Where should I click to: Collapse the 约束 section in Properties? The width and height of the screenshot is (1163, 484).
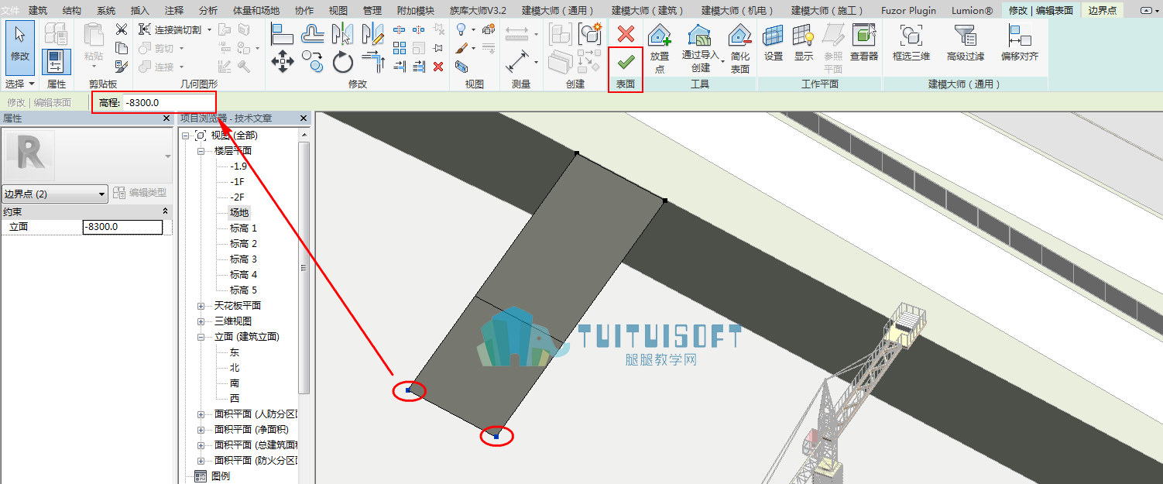165,211
